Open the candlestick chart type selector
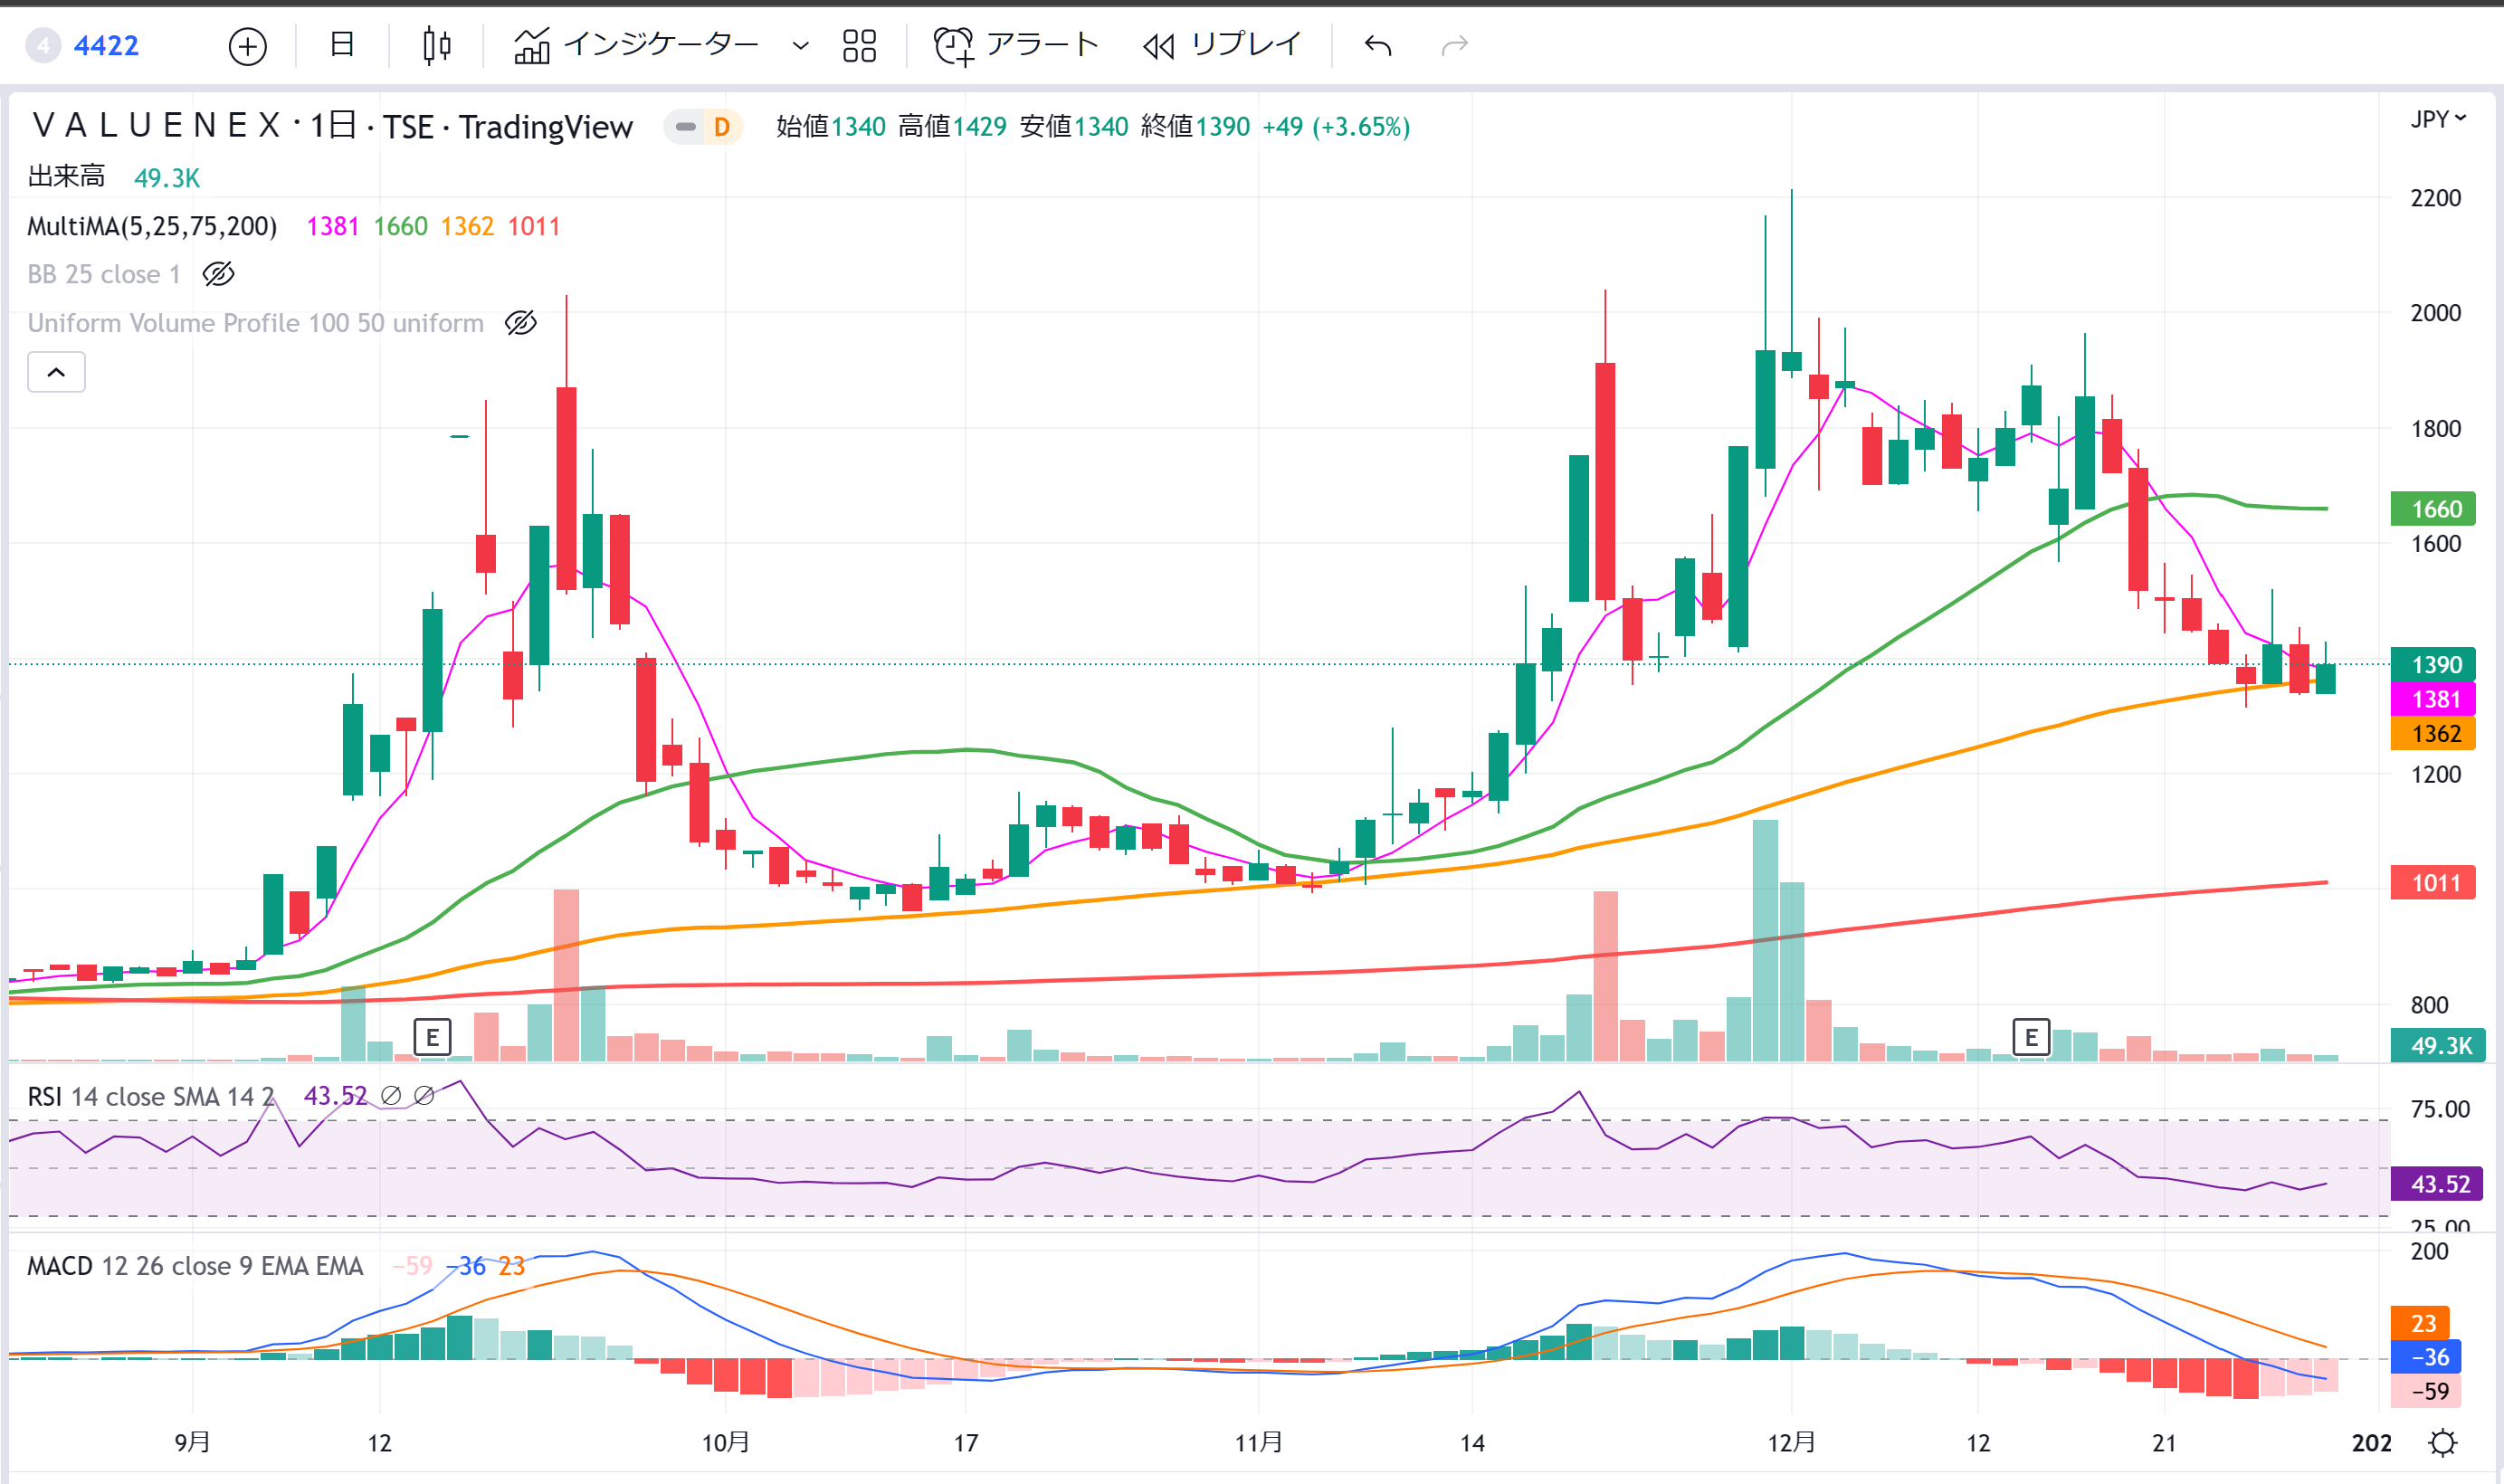The image size is (2504, 1484). tap(436, 46)
